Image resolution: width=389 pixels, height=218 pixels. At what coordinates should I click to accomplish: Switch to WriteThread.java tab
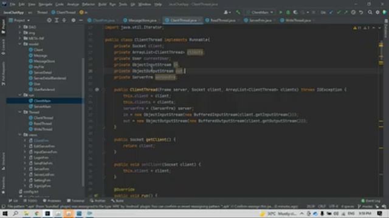click(296, 20)
